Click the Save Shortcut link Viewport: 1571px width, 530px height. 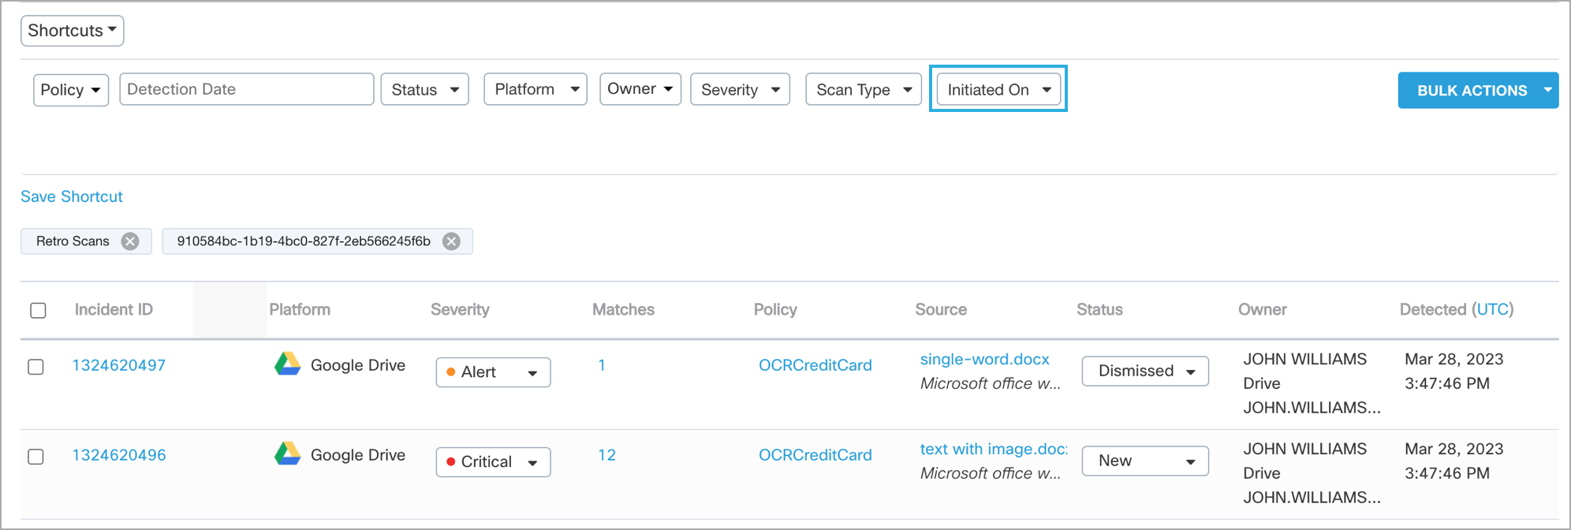(72, 196)
